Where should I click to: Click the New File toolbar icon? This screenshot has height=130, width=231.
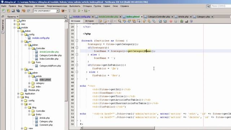4,11
